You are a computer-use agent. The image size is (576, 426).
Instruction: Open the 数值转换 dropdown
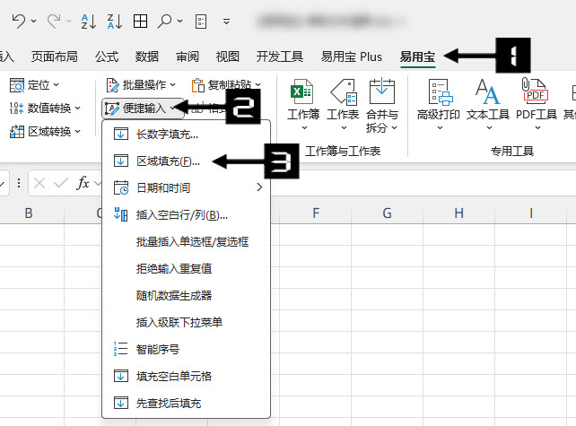point(42,109)
